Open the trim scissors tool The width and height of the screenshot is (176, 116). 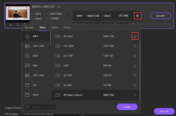coord(11,25)
